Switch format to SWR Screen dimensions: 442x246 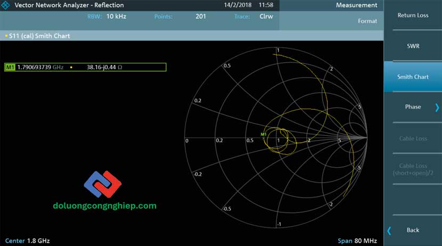tap(413, 46)
